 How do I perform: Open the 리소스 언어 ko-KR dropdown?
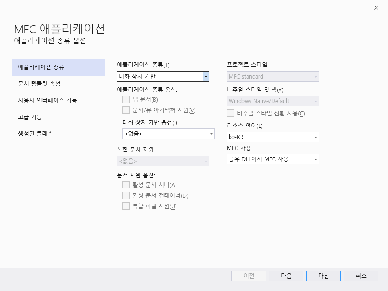tap(273, 137)
